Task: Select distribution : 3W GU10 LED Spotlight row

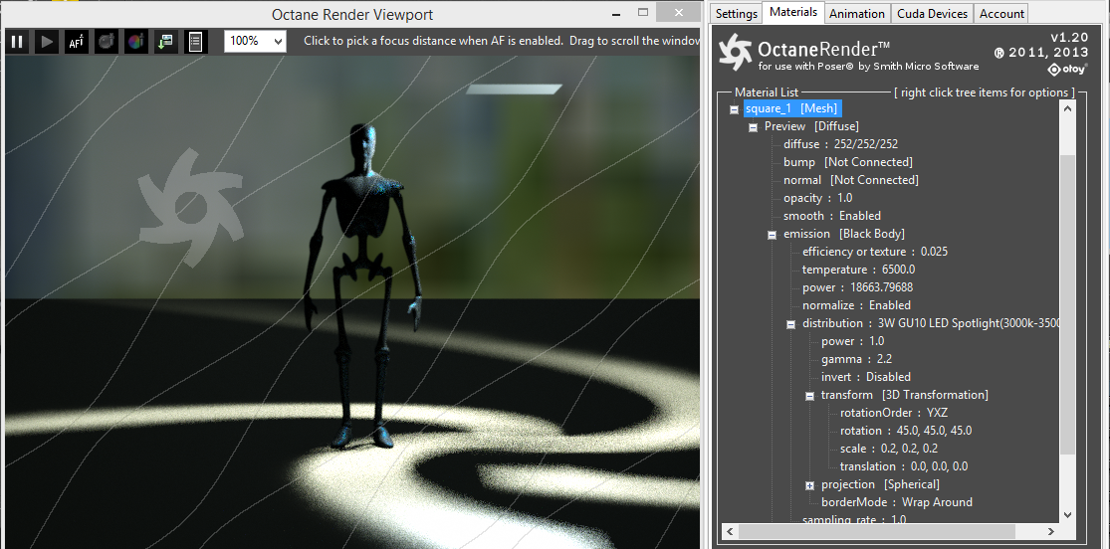Action: point(930,323)
